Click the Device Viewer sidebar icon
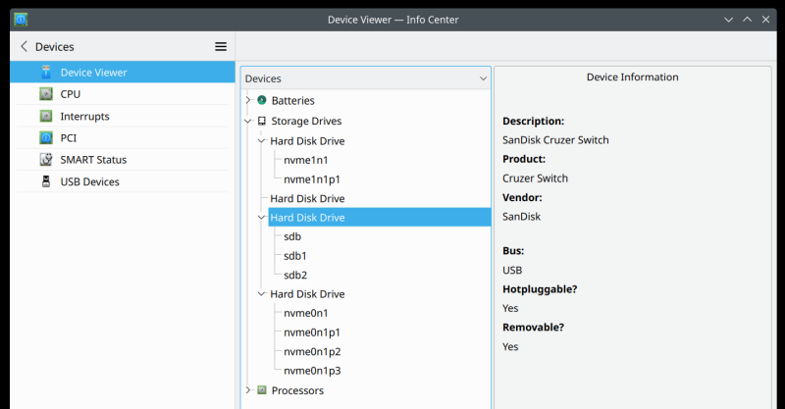 [46, 73]
